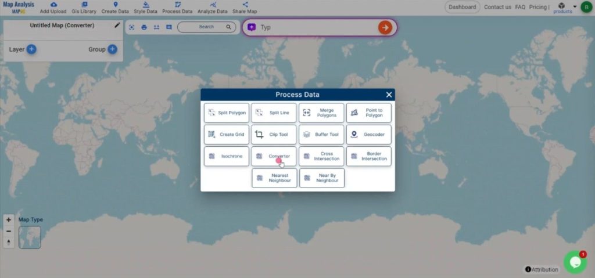Open the Analyze Data menu
The image size is (595, 278).
click(x=213, y=8)
